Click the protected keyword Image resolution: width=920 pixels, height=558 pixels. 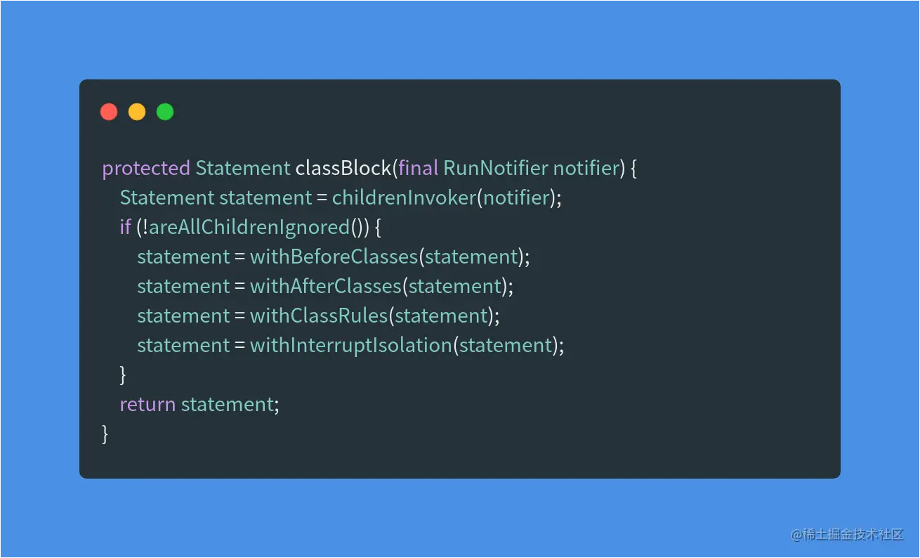(x=146, y=169)
